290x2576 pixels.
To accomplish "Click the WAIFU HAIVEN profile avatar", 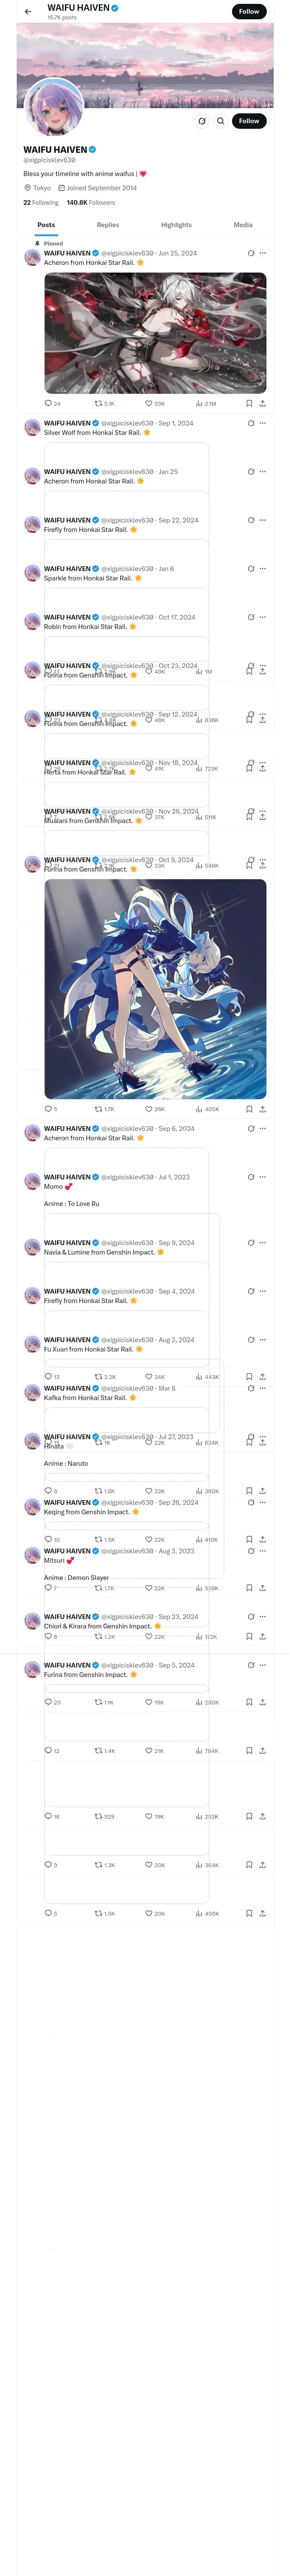I will tap(53, 107).
